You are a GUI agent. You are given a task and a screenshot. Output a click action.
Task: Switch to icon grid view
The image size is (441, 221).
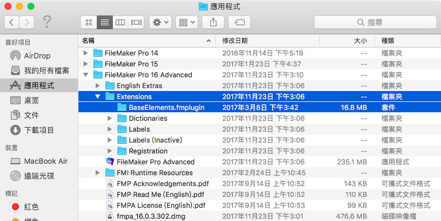coord(89,22)
